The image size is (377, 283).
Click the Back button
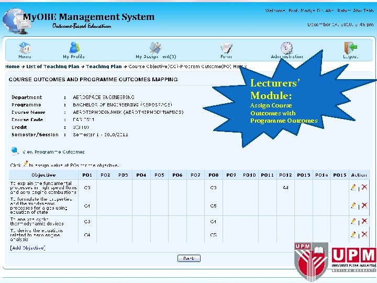pyautogui.click(x=188, y=258)
